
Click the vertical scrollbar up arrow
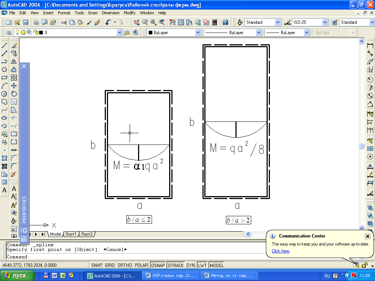click(x=361, y=41)
